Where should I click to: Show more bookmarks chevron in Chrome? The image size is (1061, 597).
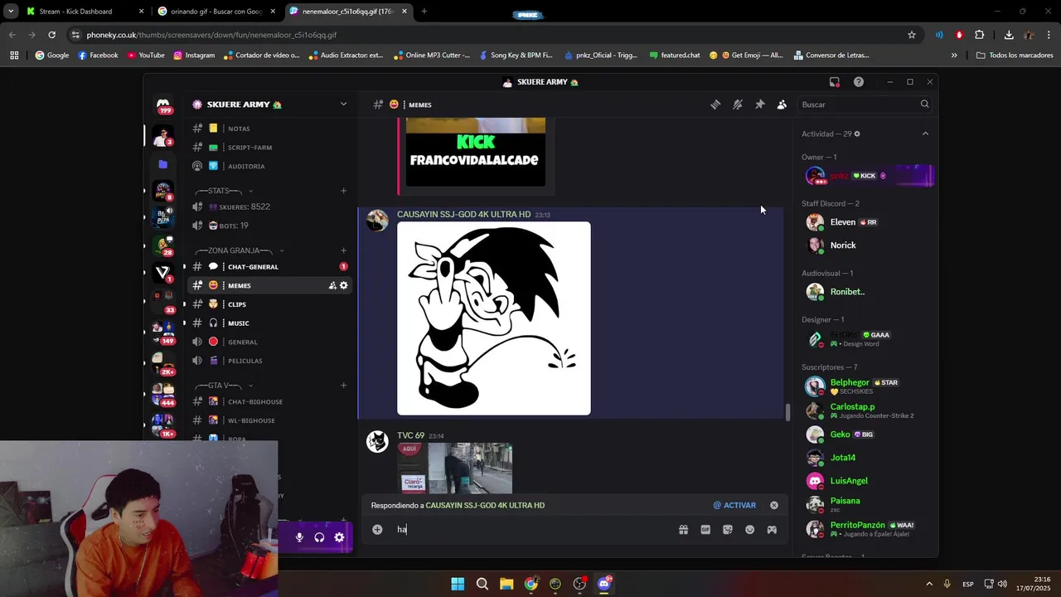tap(954, 56)
